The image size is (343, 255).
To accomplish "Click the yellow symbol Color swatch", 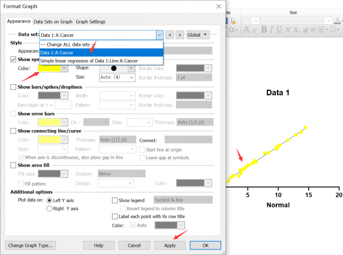I will point(49,68).
